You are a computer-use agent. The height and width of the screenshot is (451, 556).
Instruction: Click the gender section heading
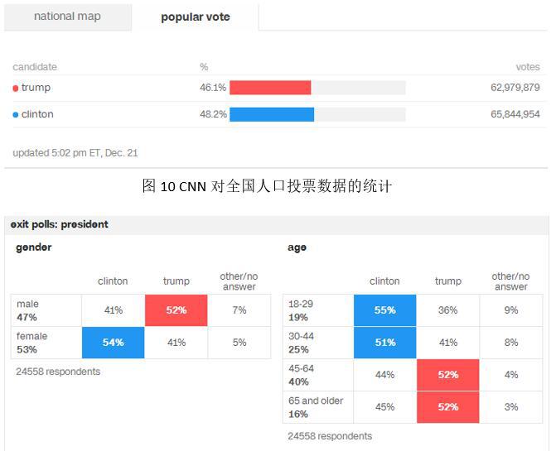tap(34, 247)
